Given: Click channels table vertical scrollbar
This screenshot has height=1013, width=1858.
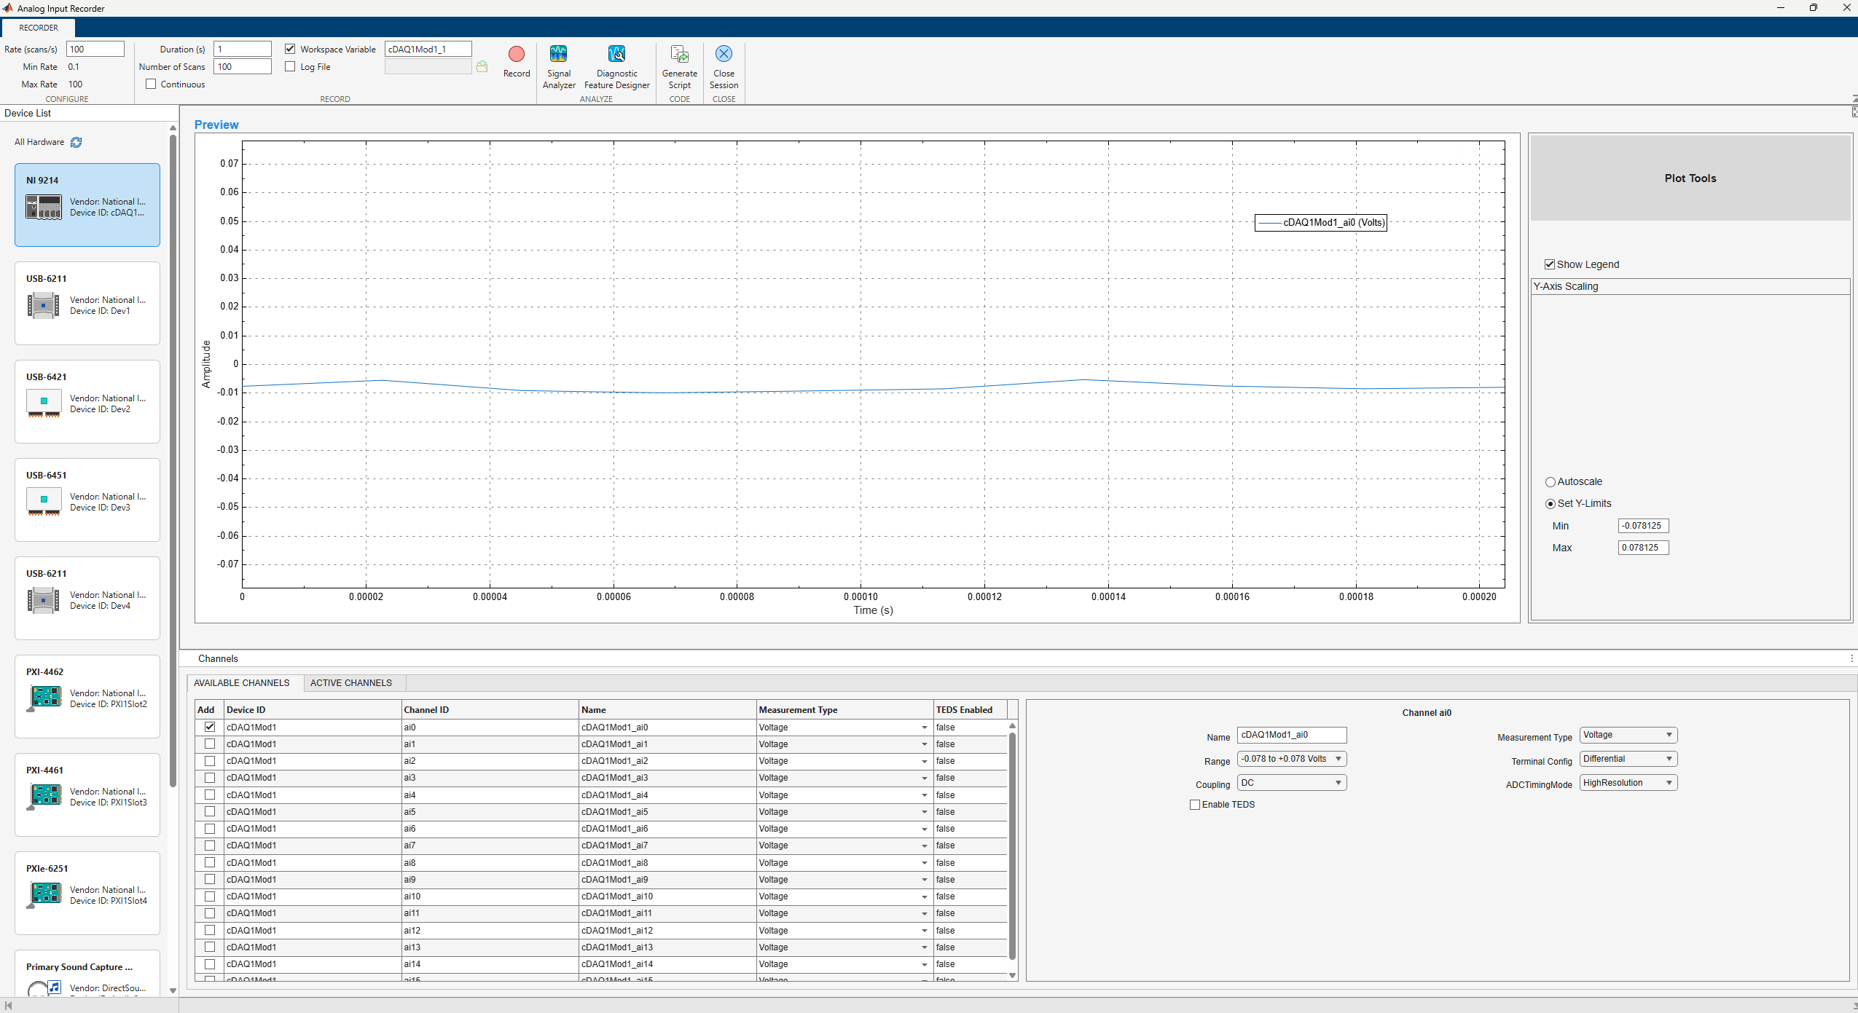Looking at the screenshot, I should tap(1012, 845).
